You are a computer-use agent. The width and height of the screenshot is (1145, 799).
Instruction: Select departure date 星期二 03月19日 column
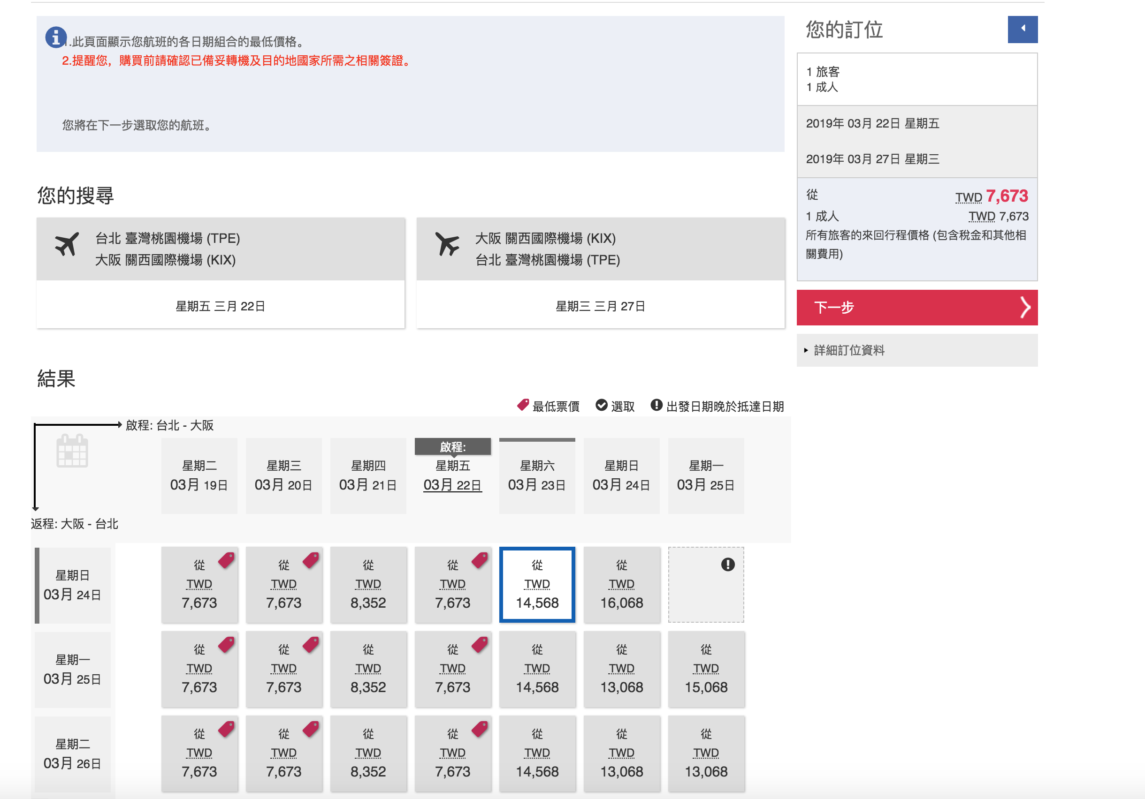tap(199, 475)
